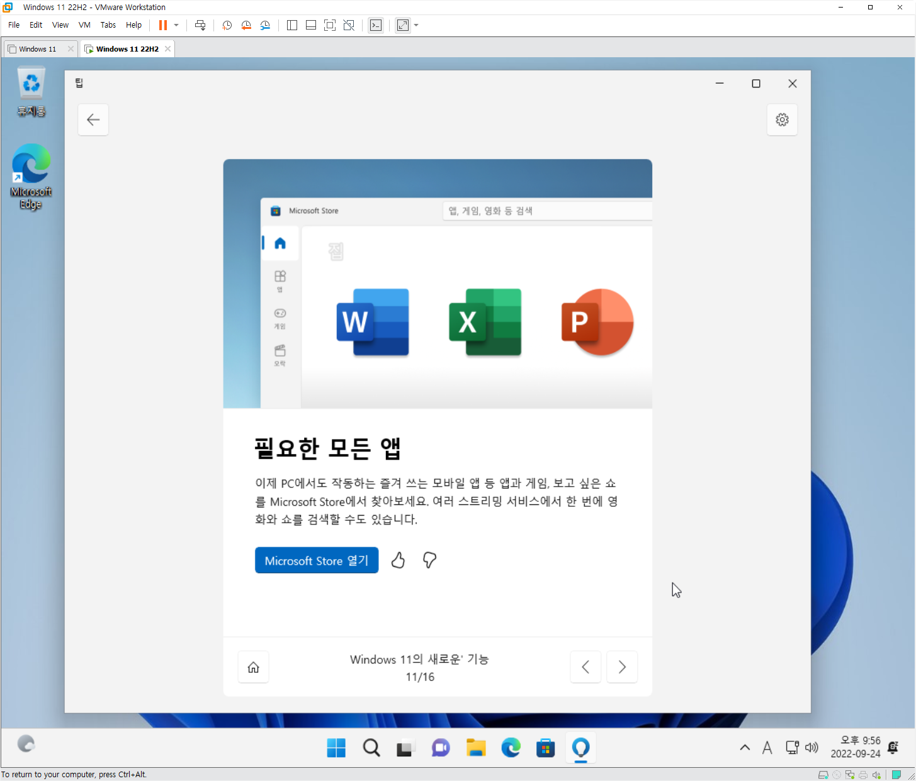Click the thumbs up feedback icon
Screen dimensions: 916x781
pos(398,560)
